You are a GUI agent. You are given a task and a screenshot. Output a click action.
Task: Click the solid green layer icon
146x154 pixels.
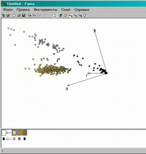coord(61,16)
